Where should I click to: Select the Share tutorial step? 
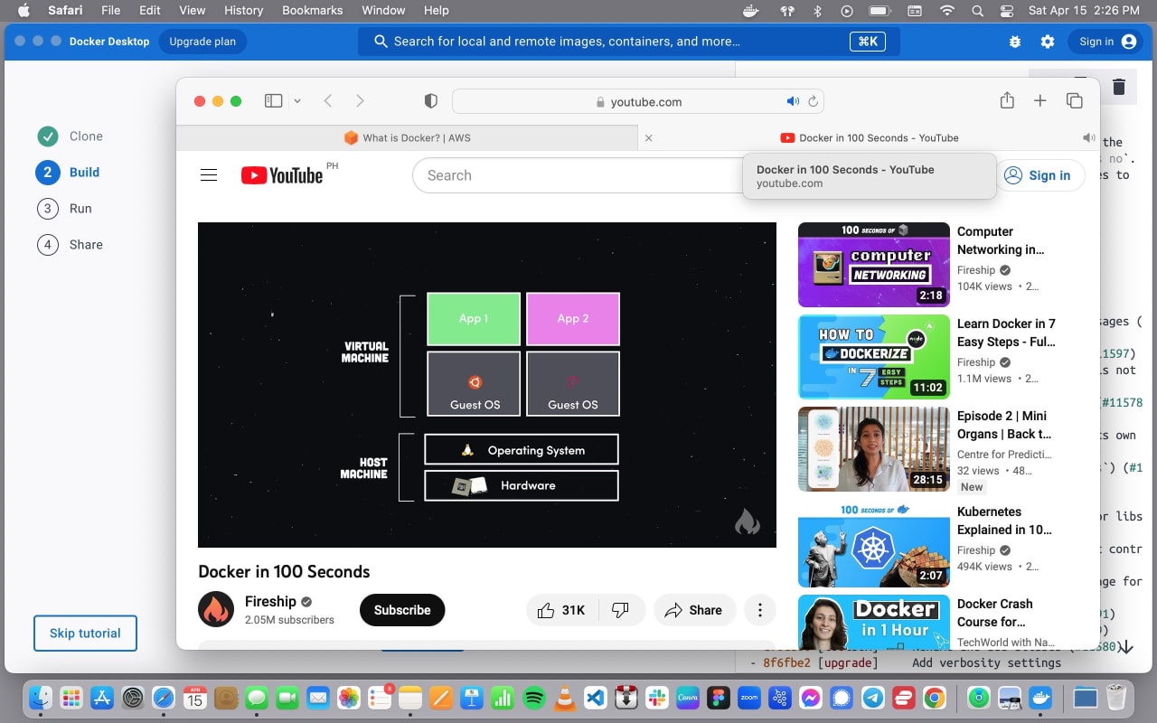70,245
